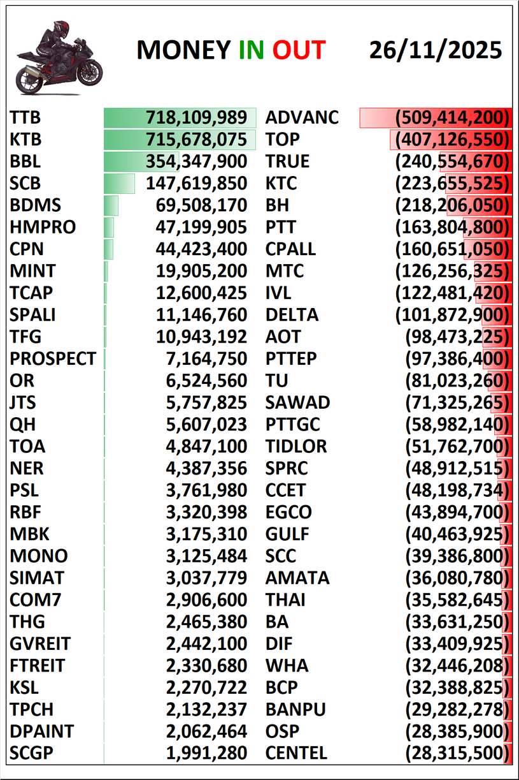
Task: Select the CENTEL ticker cell
Action: pos(296,753)
